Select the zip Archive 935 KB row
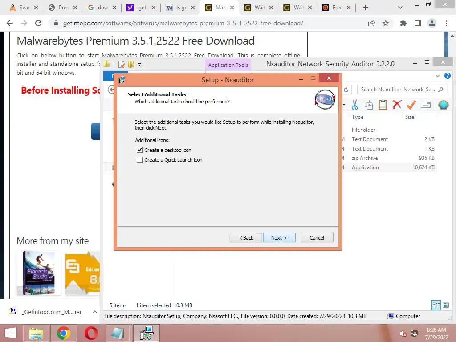Screen dimensions: 456x342 (389, 158)
